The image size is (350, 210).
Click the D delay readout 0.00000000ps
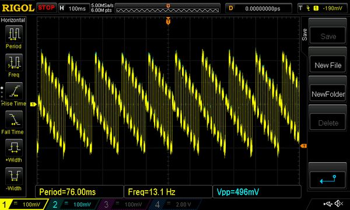click(258, 9)
